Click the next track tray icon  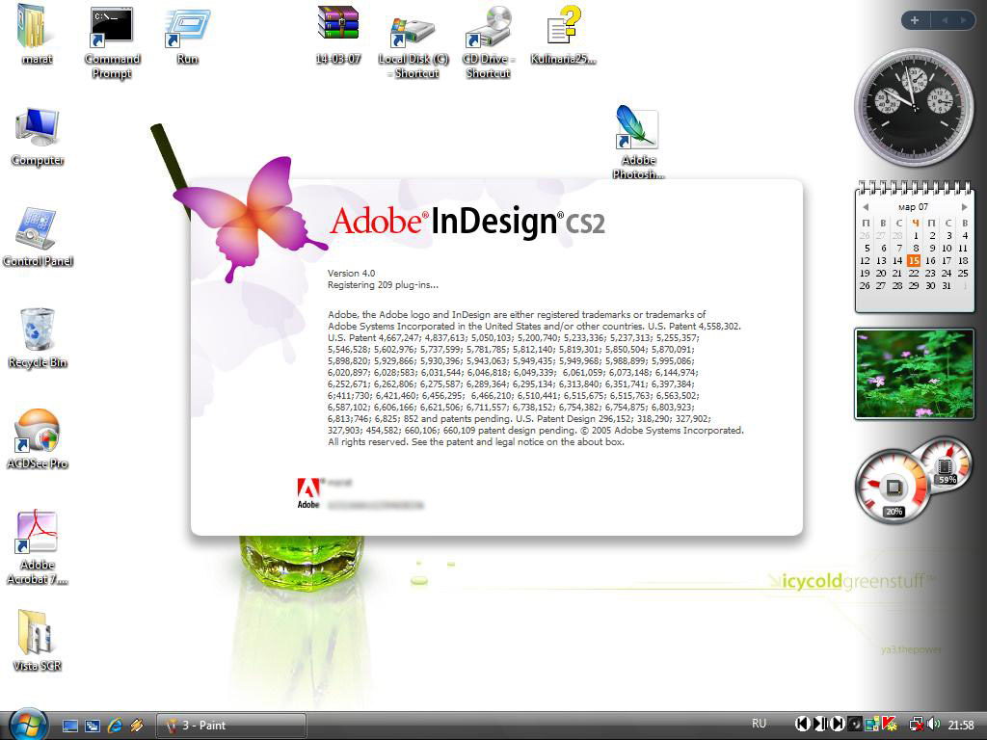click(838, 725)
